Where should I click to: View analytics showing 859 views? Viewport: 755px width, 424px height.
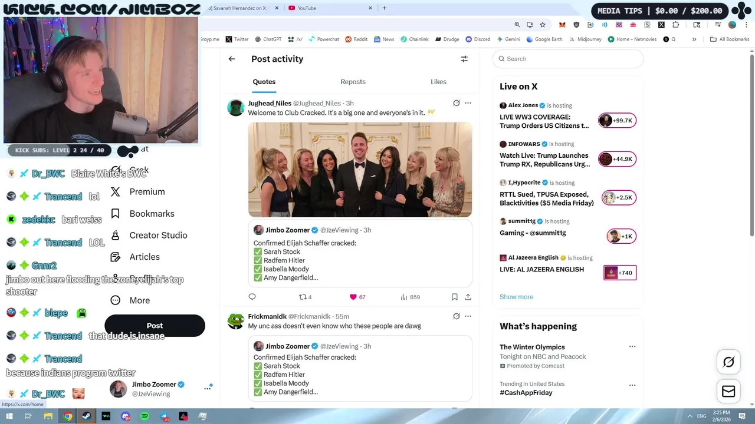click(x=410, y=297)
